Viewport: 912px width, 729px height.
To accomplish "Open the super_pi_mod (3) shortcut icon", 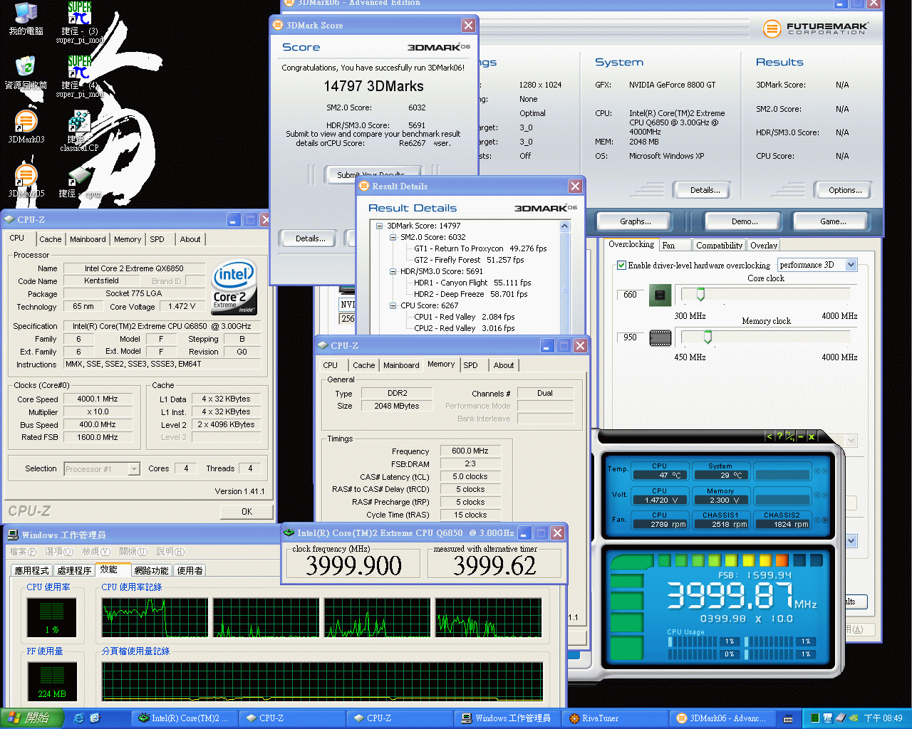I will click(x=80, y=14).
